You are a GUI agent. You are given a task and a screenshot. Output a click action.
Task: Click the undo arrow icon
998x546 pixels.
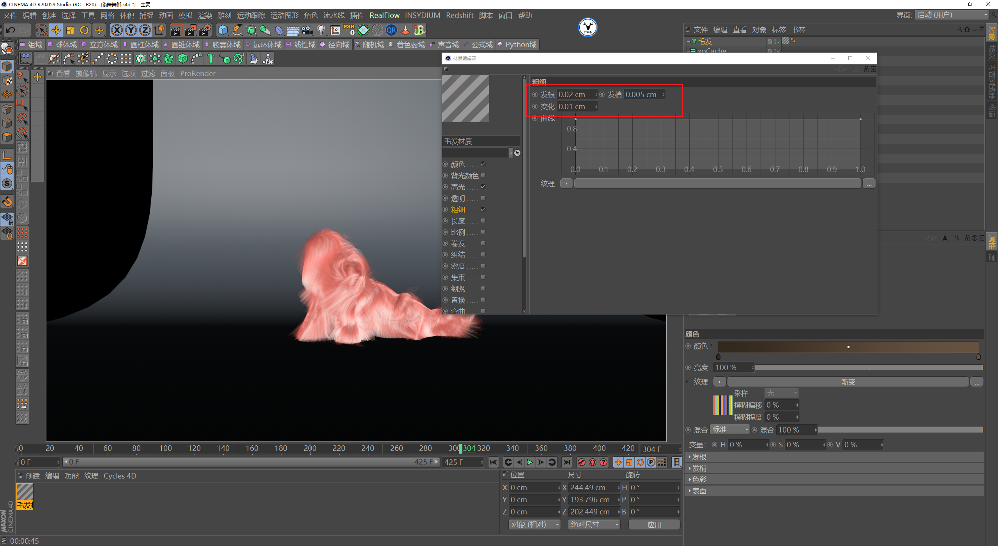point(10,30)
